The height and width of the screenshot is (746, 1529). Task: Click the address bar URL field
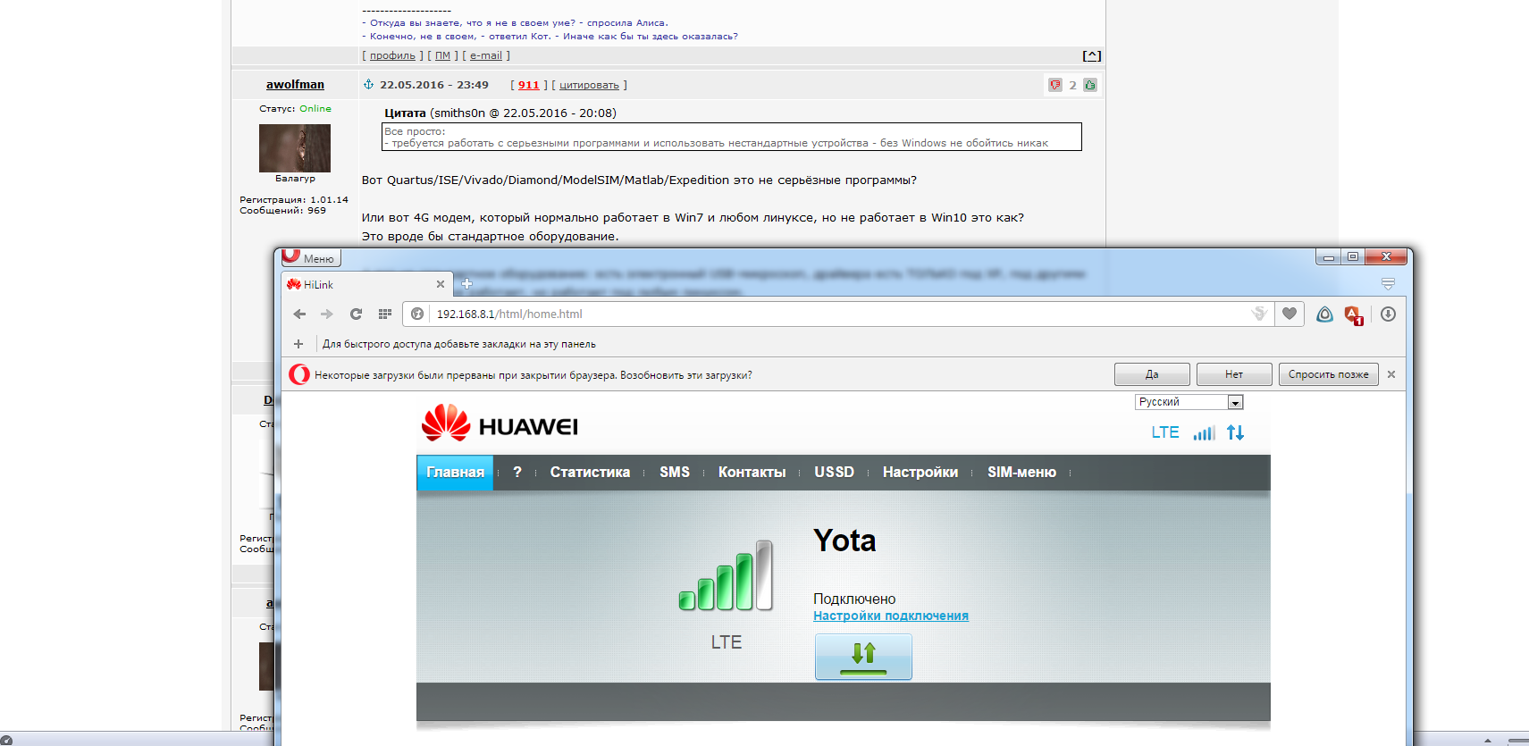(840, 314)
